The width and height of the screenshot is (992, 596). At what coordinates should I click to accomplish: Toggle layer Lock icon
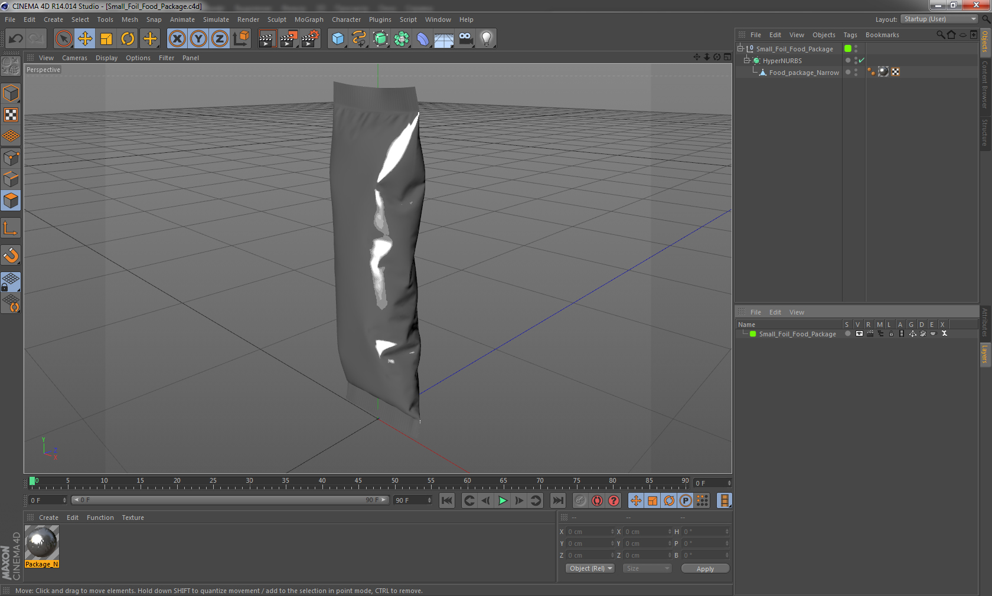point(891,333)
